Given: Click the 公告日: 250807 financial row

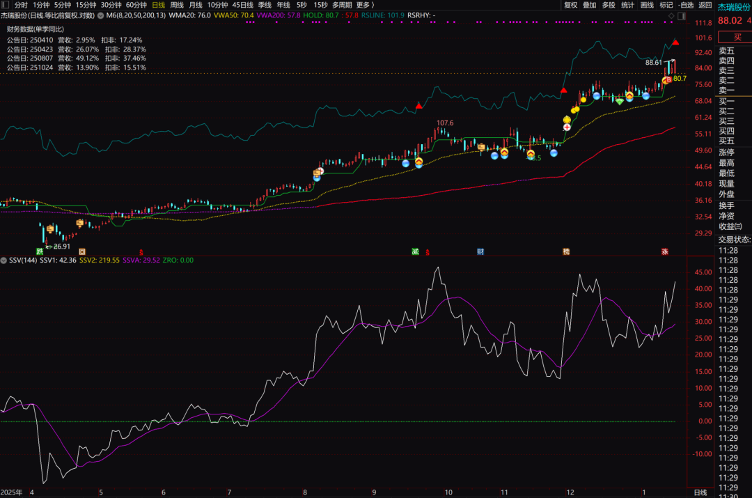Looking at the screenshot, I should click(77, 58).
